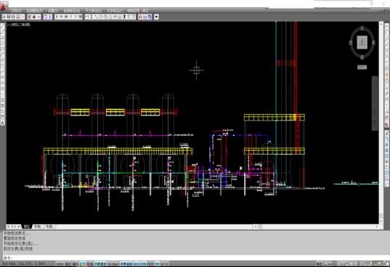This screenshot has width=390, height=267.
Task: Open the red AutoCAD application menu
Action: click(4, 7)
